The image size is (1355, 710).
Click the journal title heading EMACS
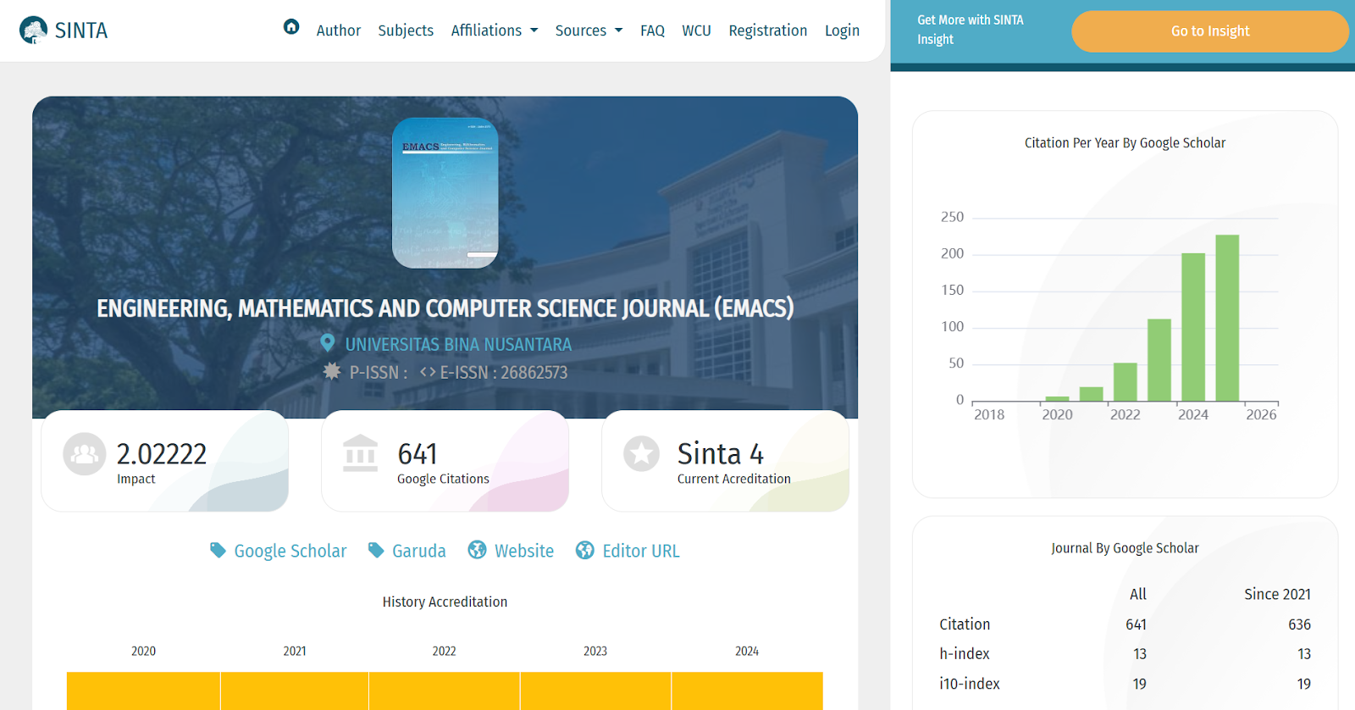445,308
